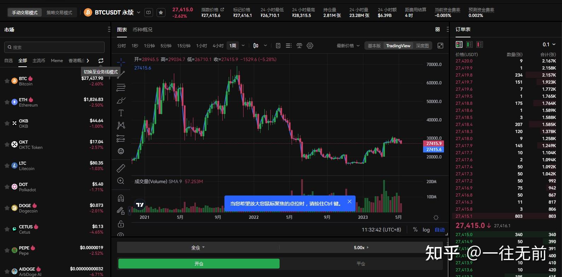This screenshot has height=277, width=562.
Task: Click the market search input field
Action: pos(54,47)
